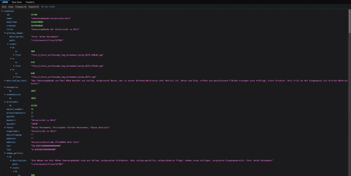The image size is (351, 176).
Task: Click the Save button
Action: pyautogui.click(x=4, y=7)
